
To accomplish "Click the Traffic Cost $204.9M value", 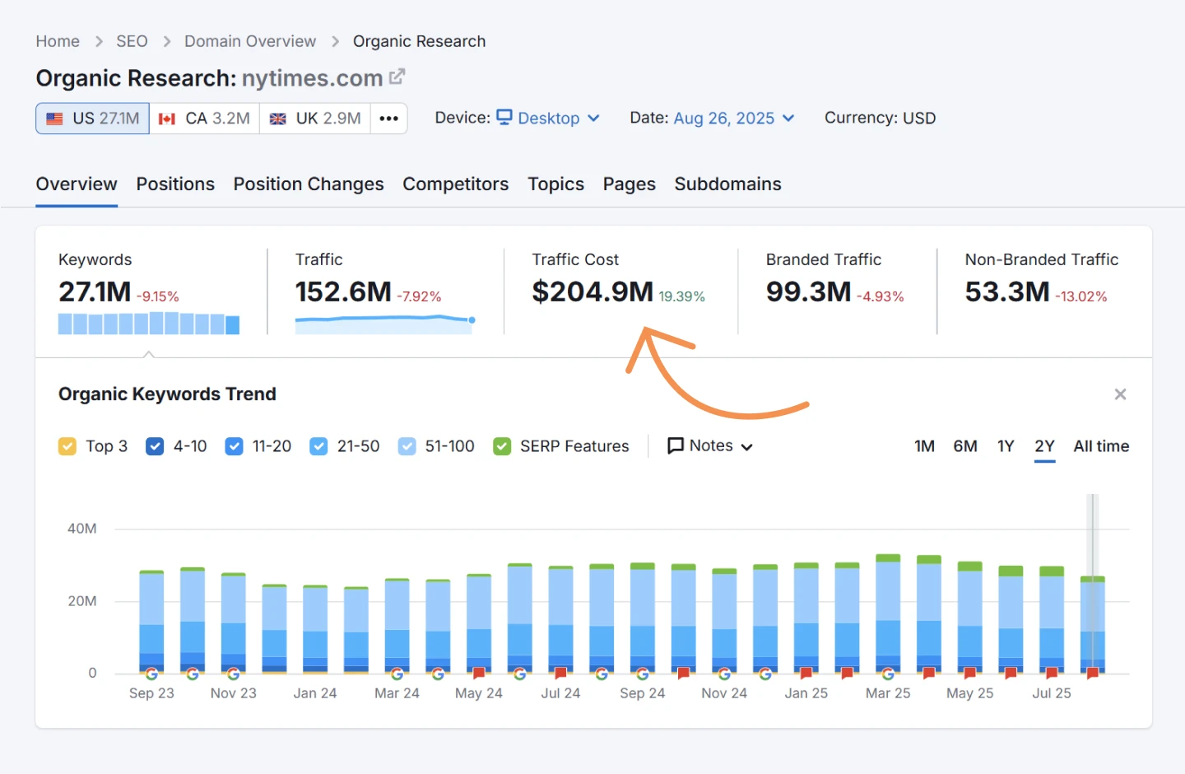I will tap(592, 291).
